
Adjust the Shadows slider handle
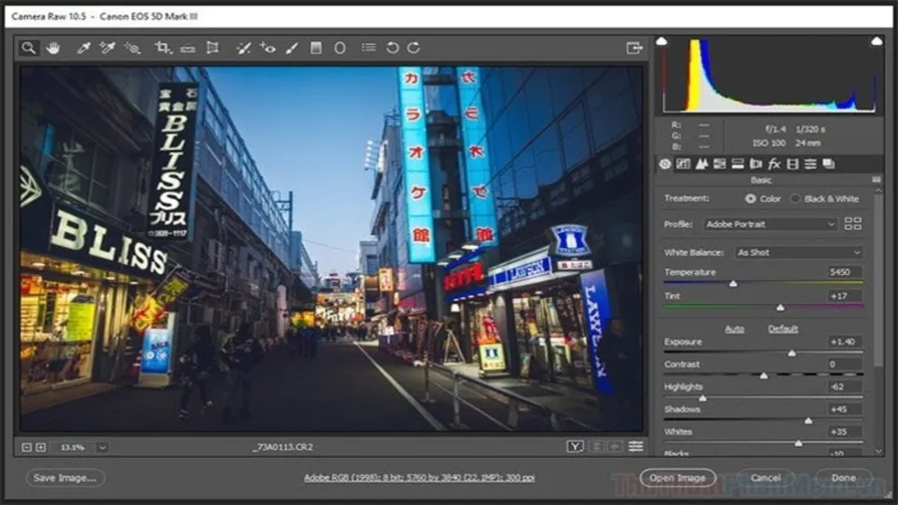[x=808, y=421]
